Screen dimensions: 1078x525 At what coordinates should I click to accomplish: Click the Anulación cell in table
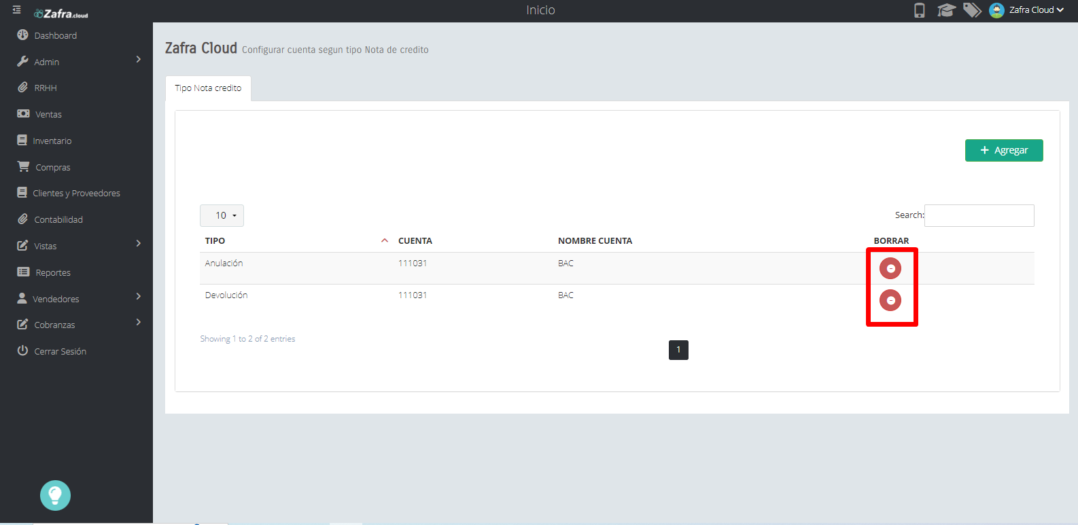224,264
